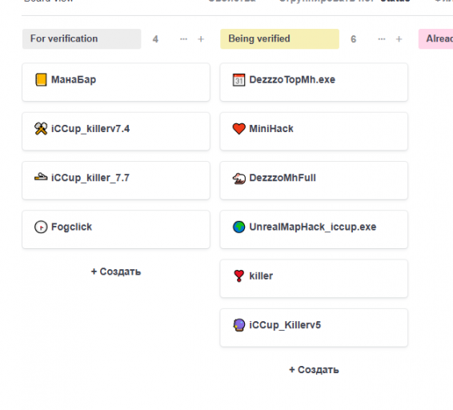Click Создать under For verification column

pyautogui.click(x=116, y=271)
